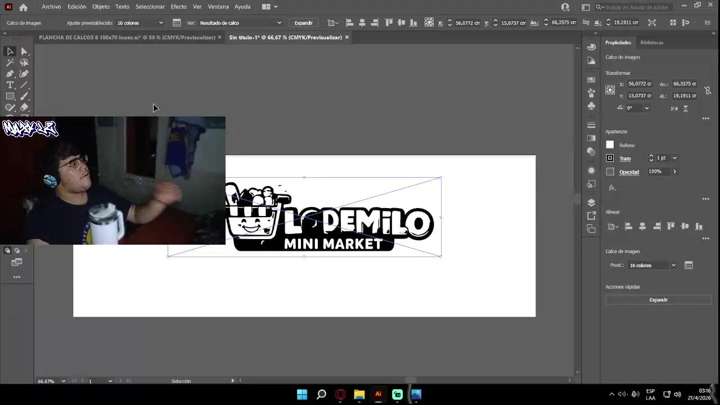720x405 pixels.
Task: Toggle constrain proportions link in Properties panel
Action: click(708, 90)
